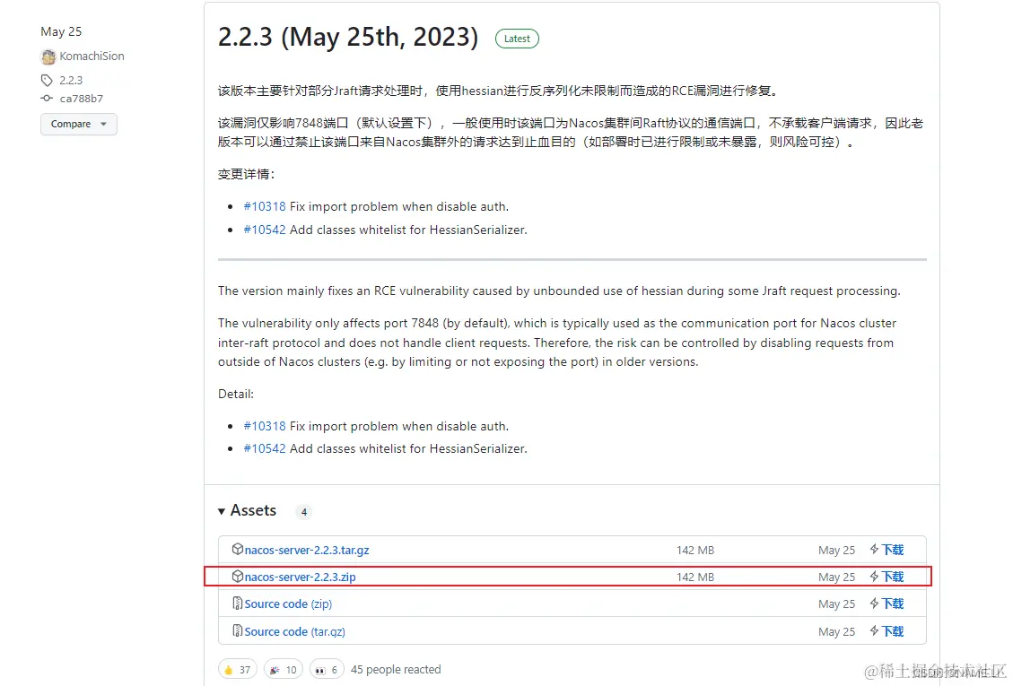
Task: Open #10542 link in Chinese change list
Action: (264, 230)
